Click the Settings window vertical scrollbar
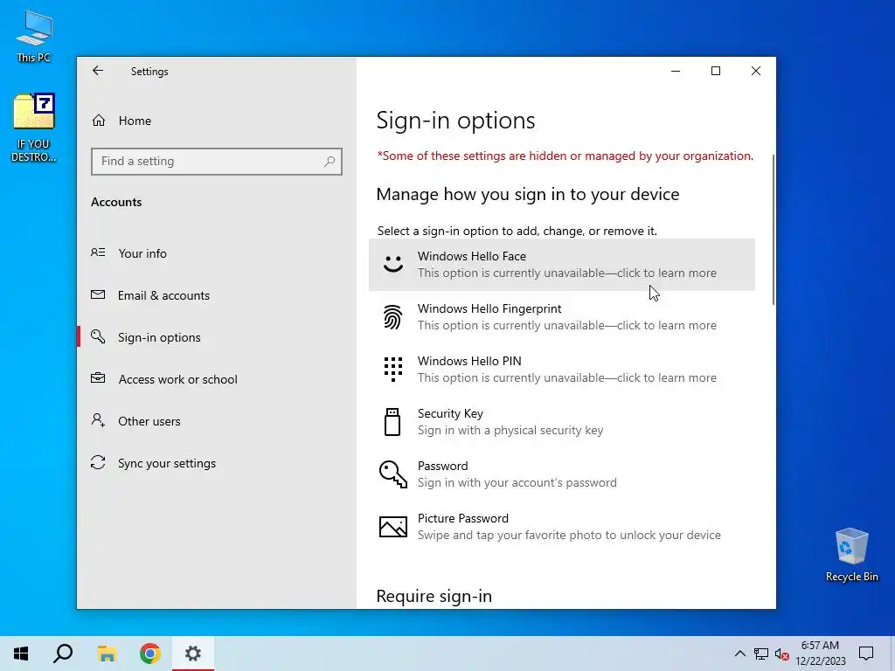This screenshot has height=671, width=895. coord(773,230)
